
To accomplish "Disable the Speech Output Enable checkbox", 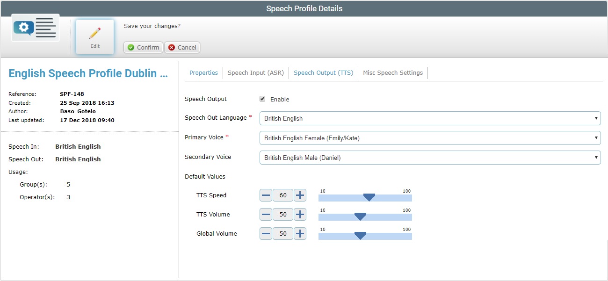I will (262, 99).
